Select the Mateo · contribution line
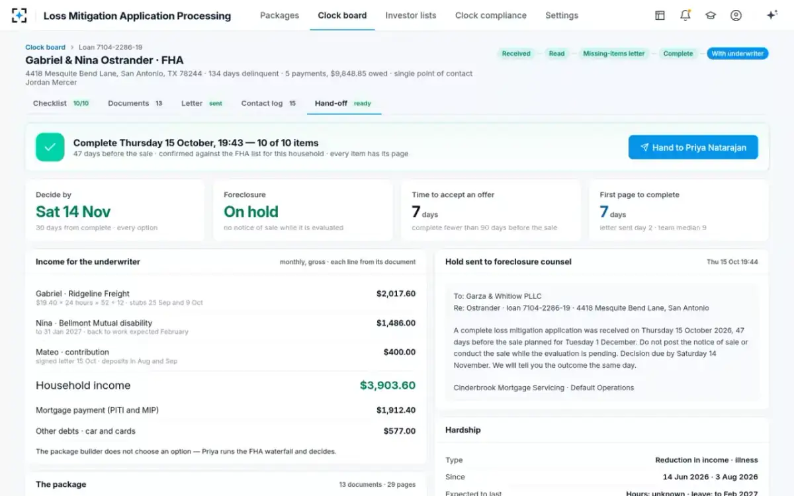Viewport: 794px width, 496px height. (226, 356)
